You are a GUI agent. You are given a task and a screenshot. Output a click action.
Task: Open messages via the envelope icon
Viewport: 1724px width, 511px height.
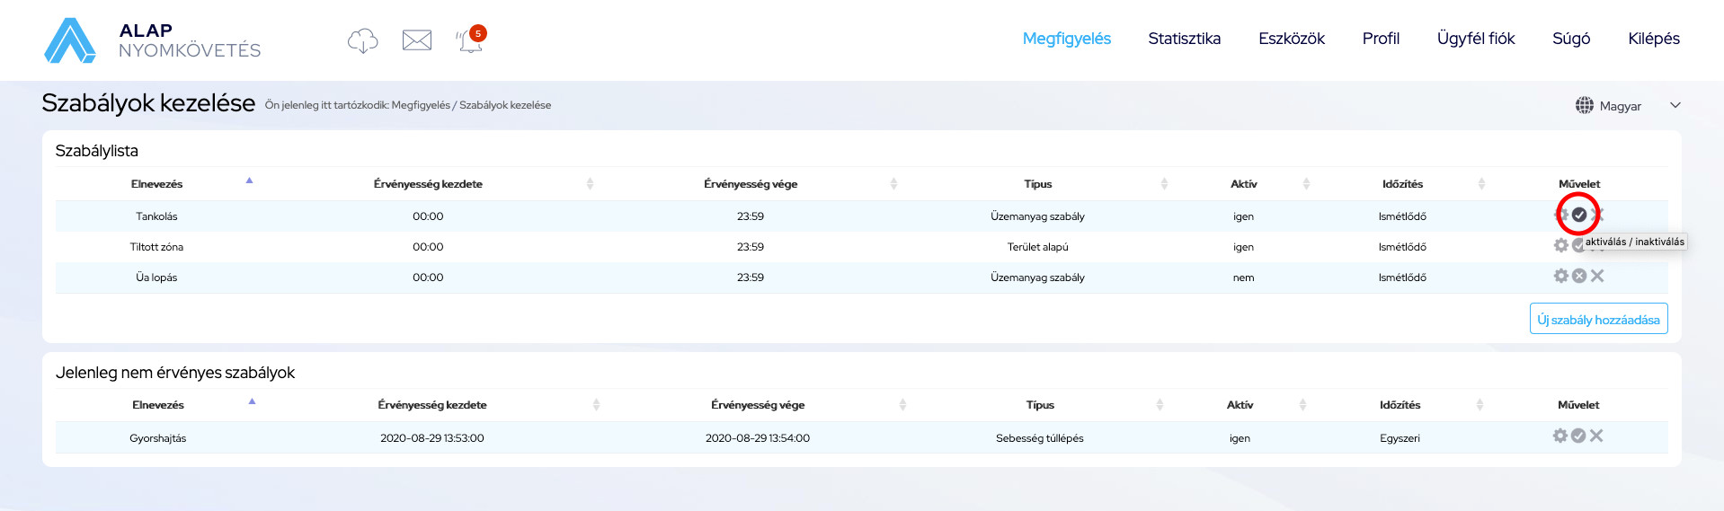417,40
